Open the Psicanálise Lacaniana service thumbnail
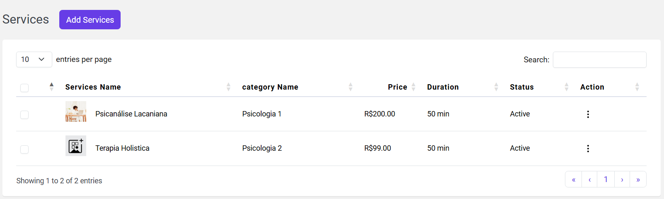This screenshot has width=664, height=199. (76, 111)
